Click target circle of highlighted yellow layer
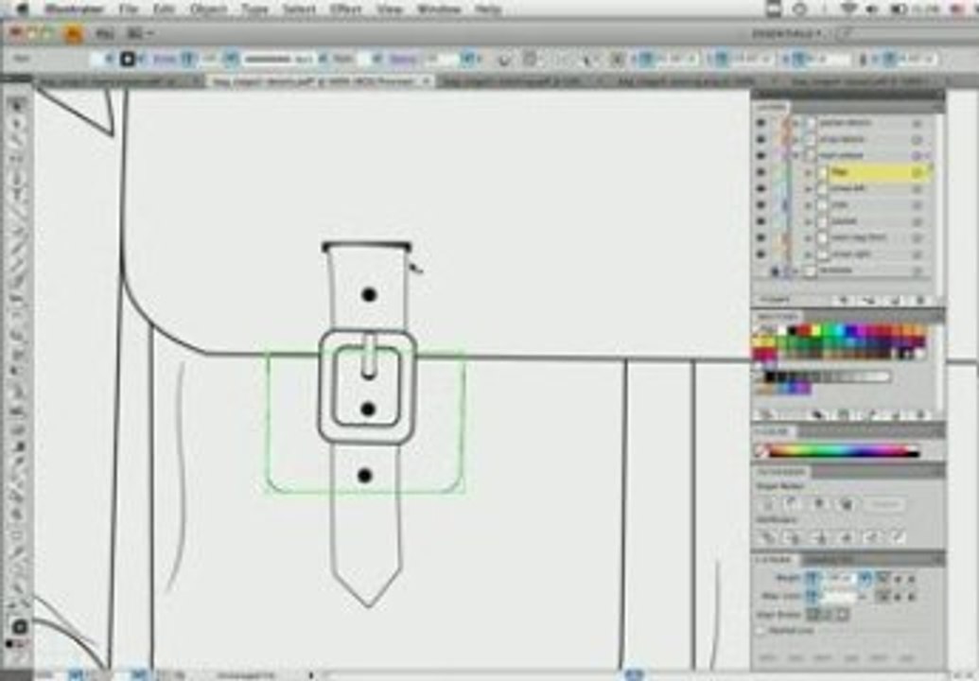This screenshot has width=979, height=681. pyautogui.click(x=918, y=171)
